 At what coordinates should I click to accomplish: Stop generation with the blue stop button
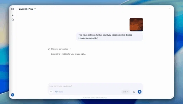(140, 92)
